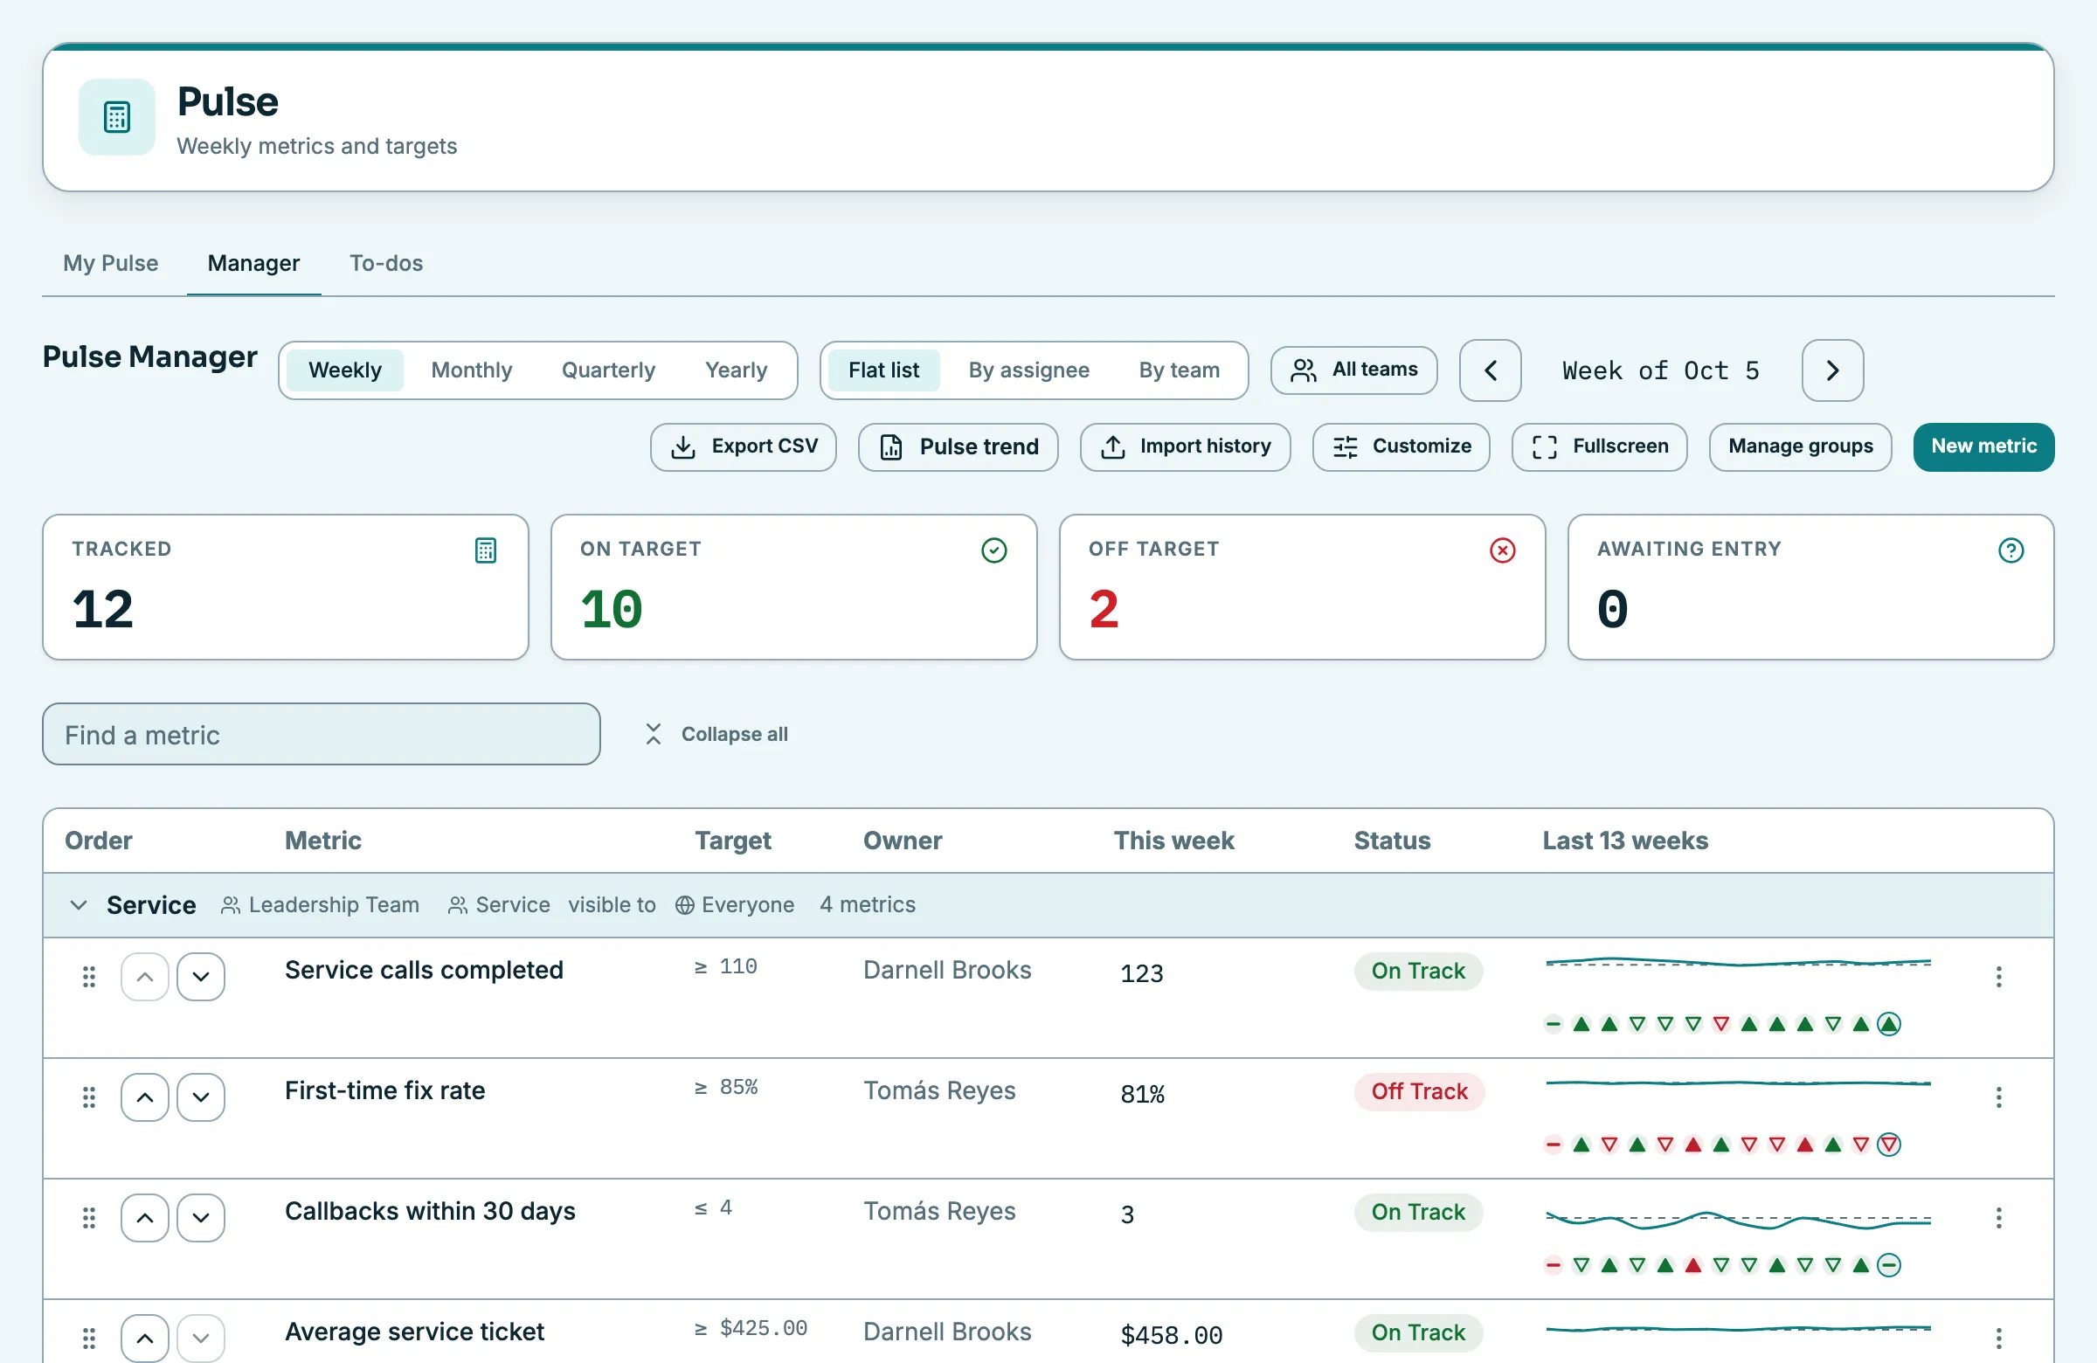Open options menu for Callbacks within 30 days
The width and height of the screenshot is (2097, 1363).
point(1998,1218)
